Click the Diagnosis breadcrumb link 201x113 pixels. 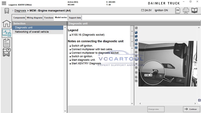20,11
